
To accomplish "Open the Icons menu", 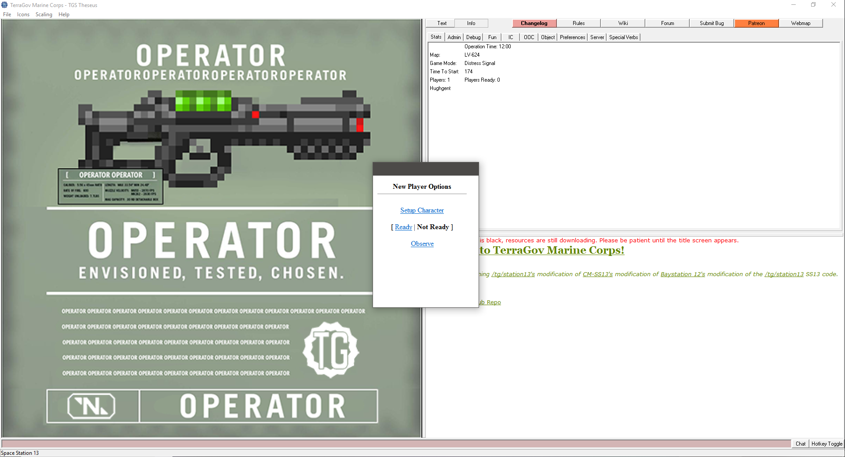I will pos(23,14).
